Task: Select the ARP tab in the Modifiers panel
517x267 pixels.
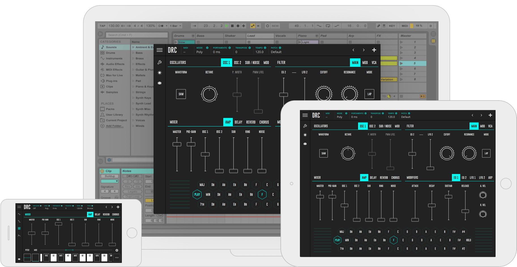Action: coord(490,178)
